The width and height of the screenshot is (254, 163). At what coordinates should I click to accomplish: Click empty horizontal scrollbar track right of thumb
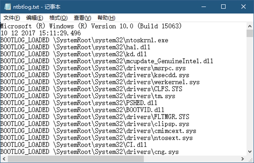[191, 159]
